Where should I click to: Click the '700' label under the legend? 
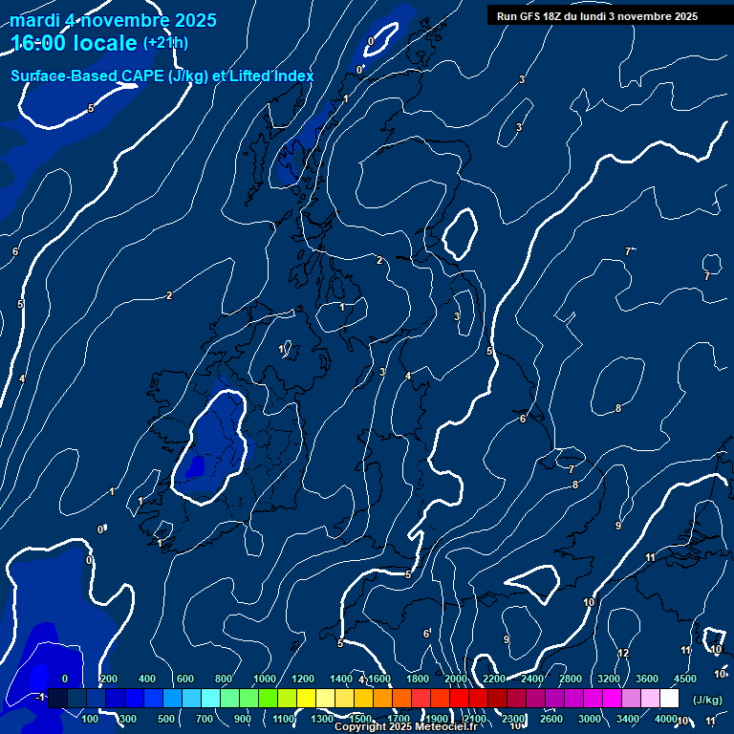(205, 719)
